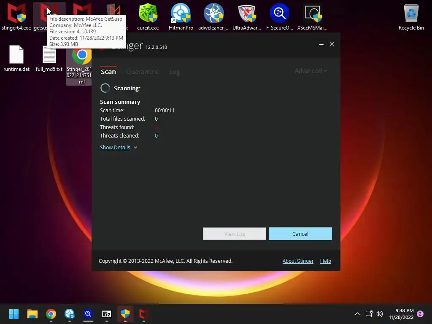Viewport: 432px width, 324px height.
Task: Switch to the Scan tab
Action: click(108, 72)
